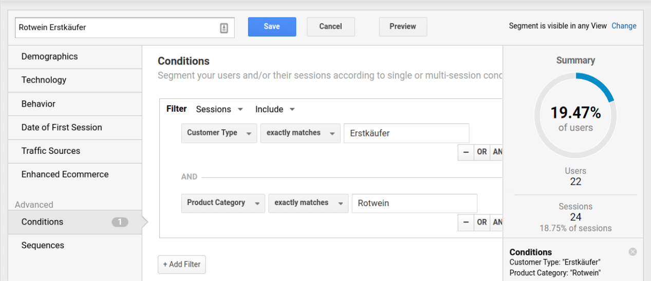This screenshot has width=651, height=281.
Task: Click the minus button for Product Category condition
Action: pyautogui.click(x=466, y=223)
